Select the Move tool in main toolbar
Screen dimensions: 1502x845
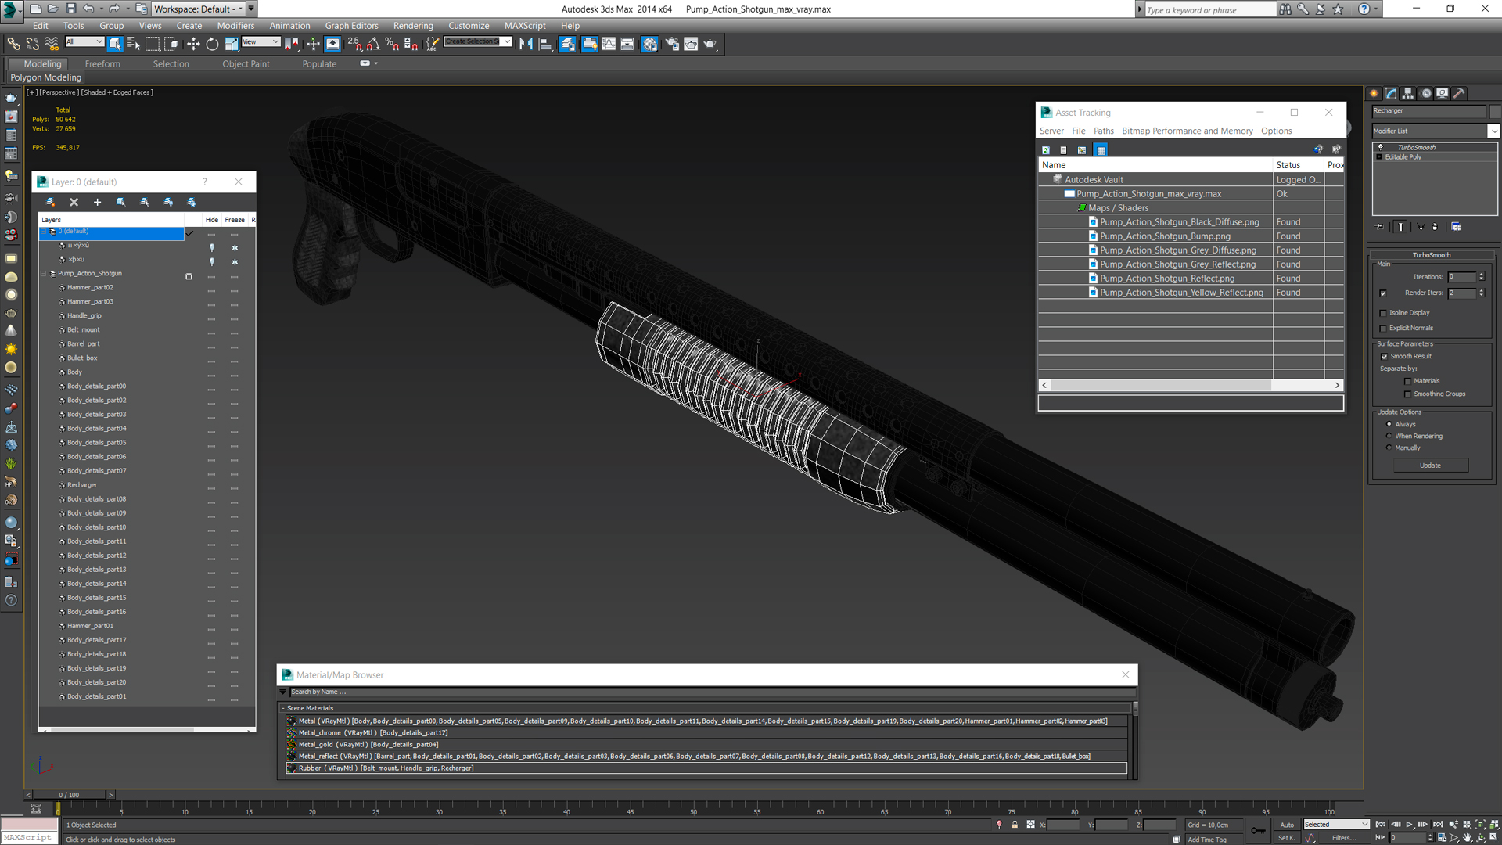coord(193,45)
